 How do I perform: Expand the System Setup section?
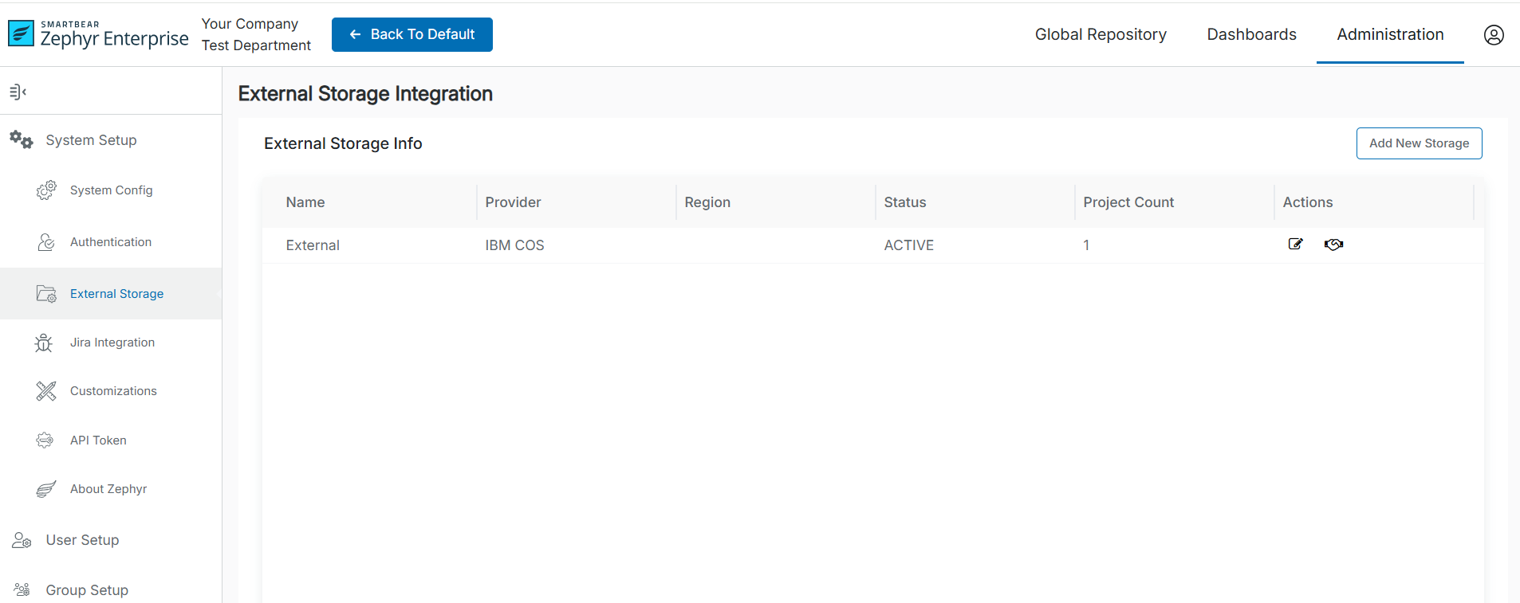pos(91,140)
